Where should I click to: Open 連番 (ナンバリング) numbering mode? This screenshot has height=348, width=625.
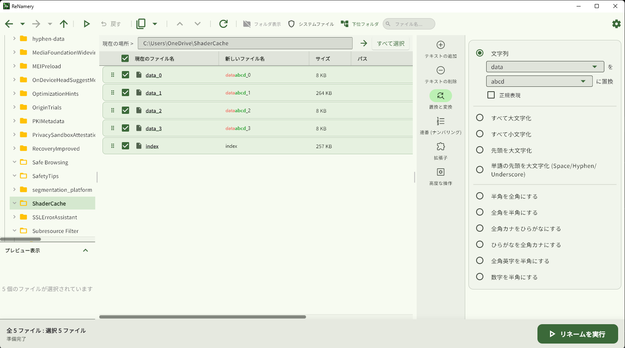(441, 126)
